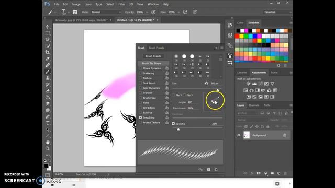Open the Essentials workspace dropdown
Viewport: 335px width, 188px height.
tap(277, 13)
